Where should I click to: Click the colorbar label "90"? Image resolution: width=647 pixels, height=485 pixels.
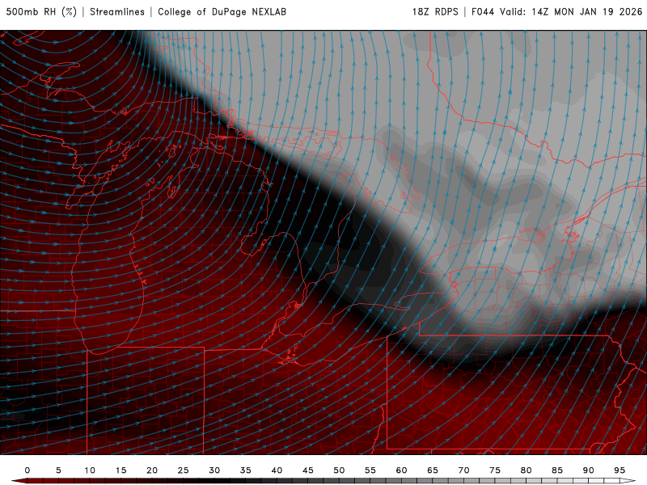(x=588, y=470)
